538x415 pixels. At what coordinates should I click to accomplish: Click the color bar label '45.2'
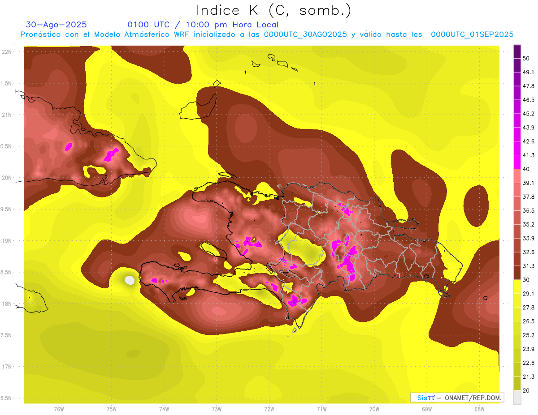(528, 114)
